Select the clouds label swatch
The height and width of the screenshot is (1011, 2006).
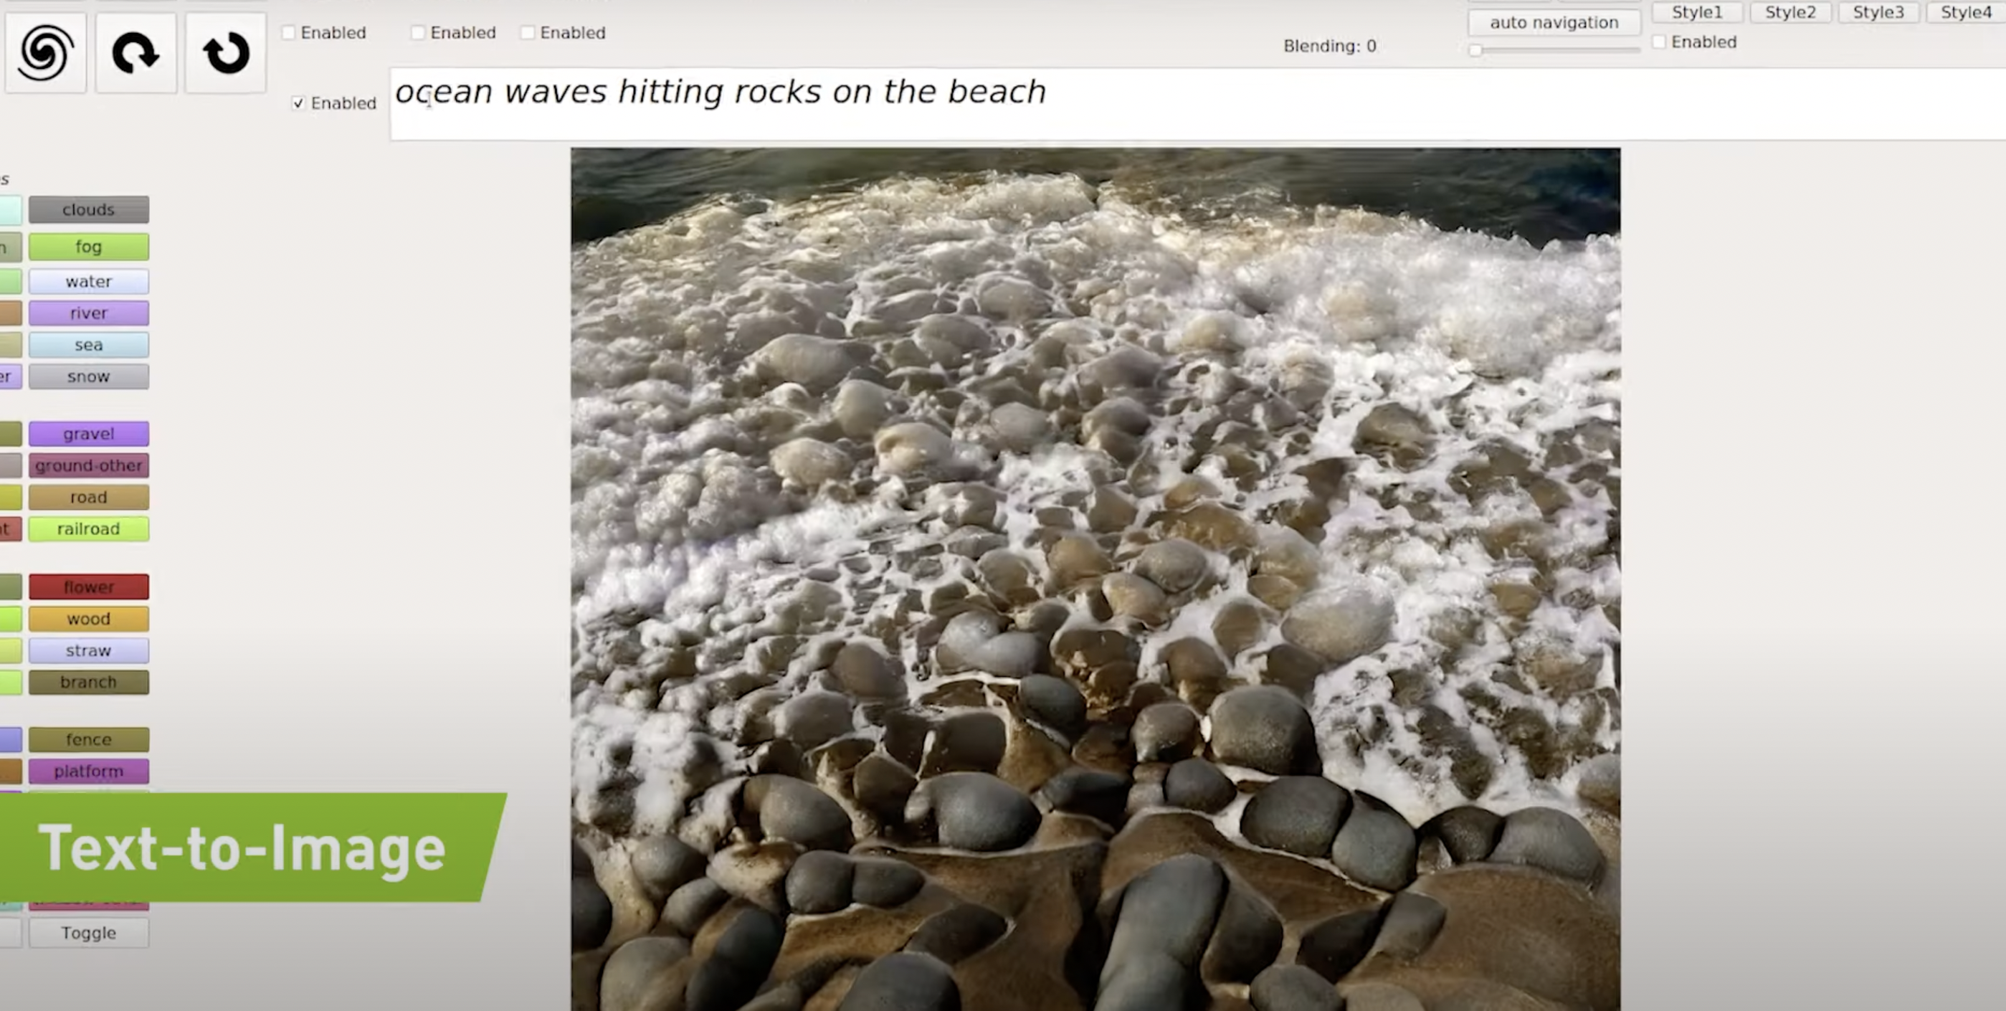tap(89, 209)
